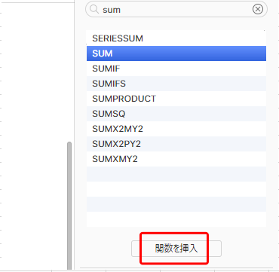Pick SUMX2MY2 from the function list

tap(176, 129)
